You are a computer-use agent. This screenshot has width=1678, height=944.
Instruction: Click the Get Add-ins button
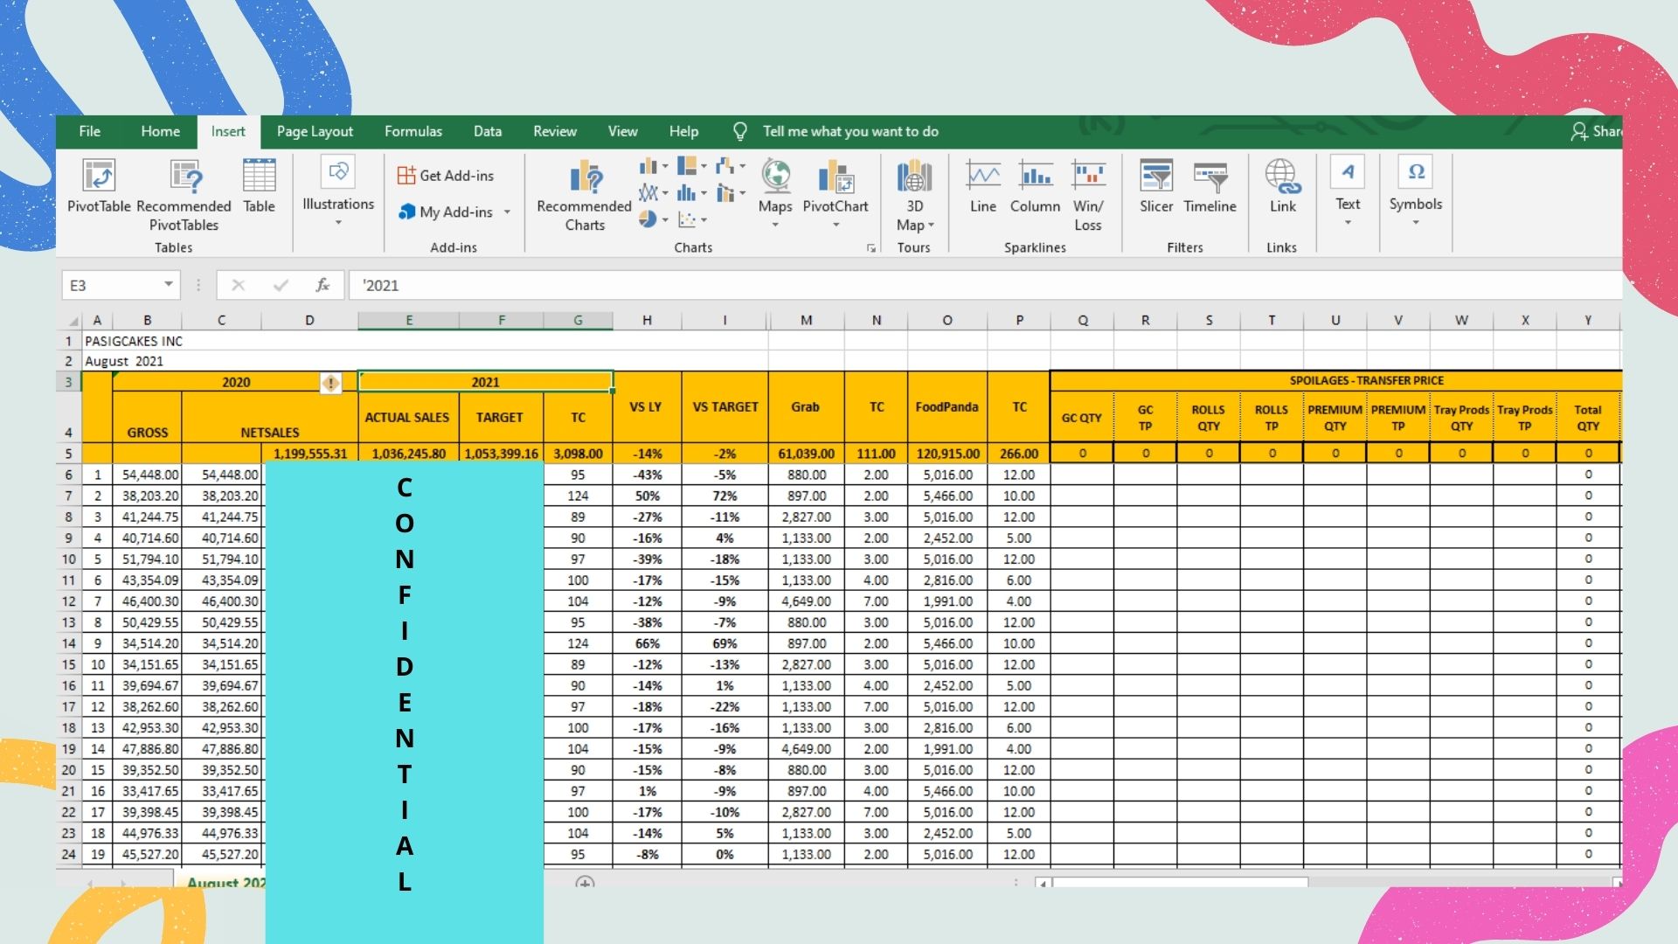[x=446, y=176]
